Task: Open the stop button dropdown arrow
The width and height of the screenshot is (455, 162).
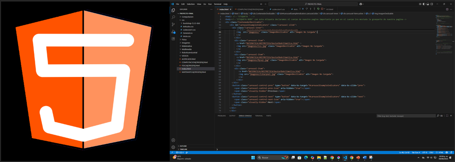Action: coord(324,9)
